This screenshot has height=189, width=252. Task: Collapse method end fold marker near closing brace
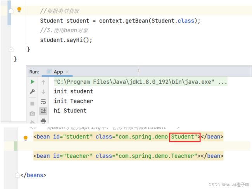click(x=11, y=49)
